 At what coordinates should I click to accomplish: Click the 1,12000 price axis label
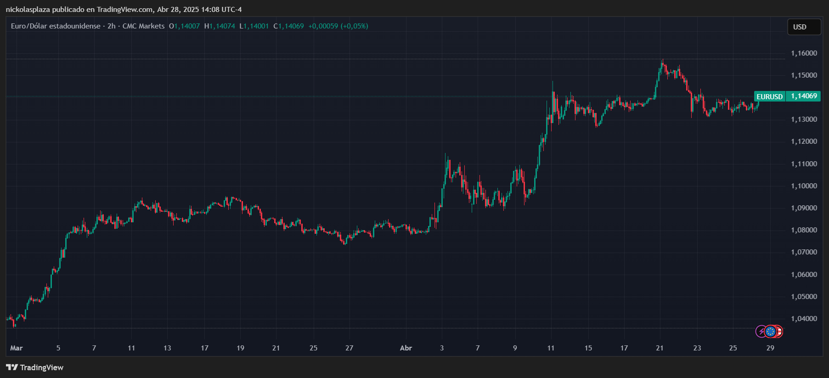click(x=804, y=141)
